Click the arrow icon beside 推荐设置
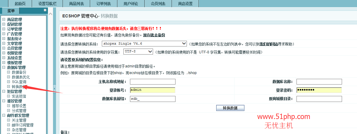 (9, 106)
